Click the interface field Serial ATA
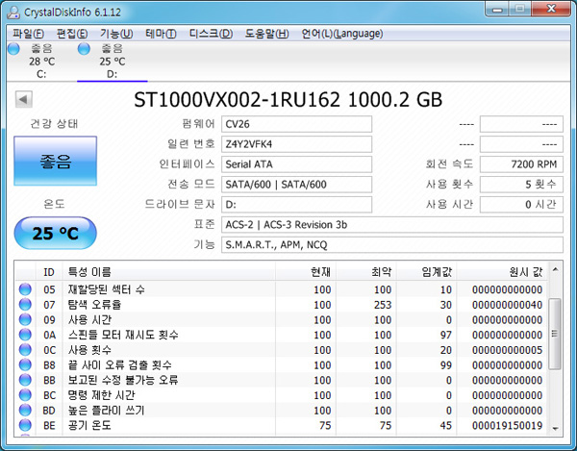 296,164
